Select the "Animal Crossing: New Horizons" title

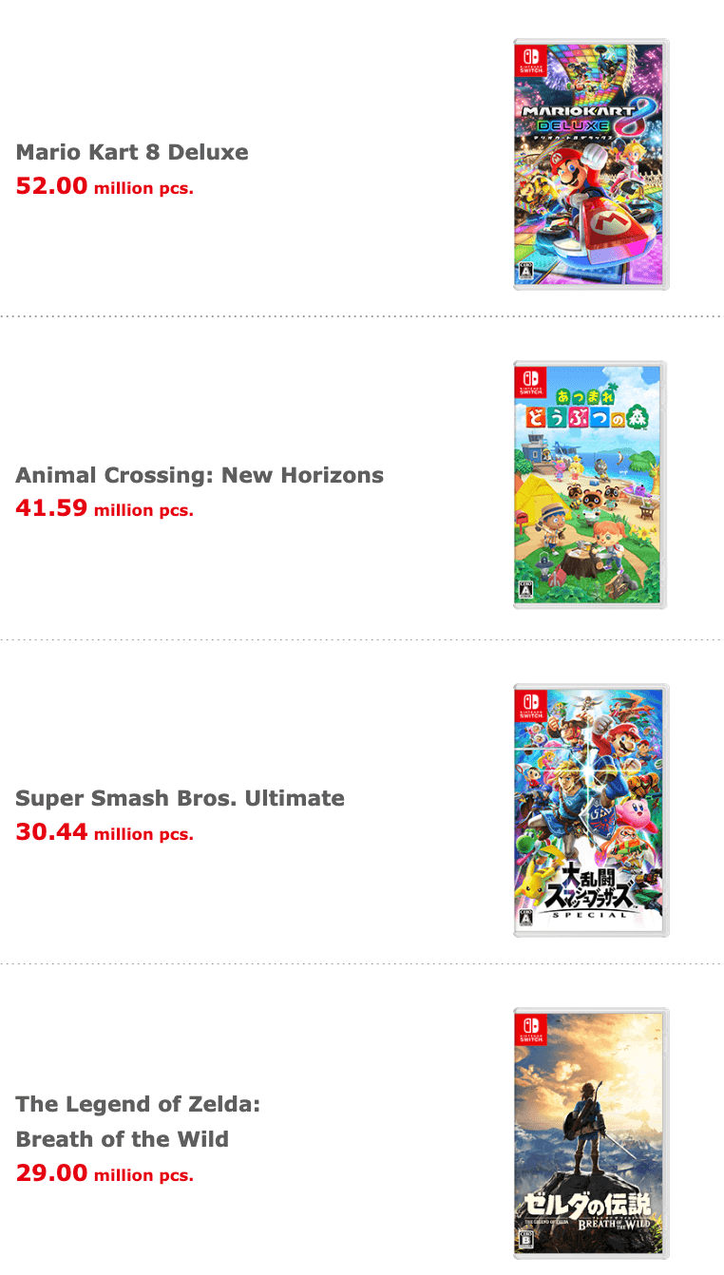pyautogui.click(x=200, y=475)
